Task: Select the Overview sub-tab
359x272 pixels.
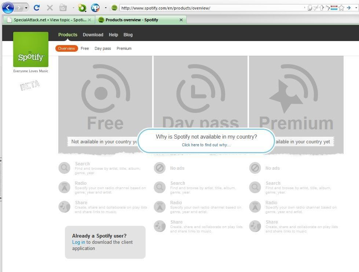Action: 66,48
